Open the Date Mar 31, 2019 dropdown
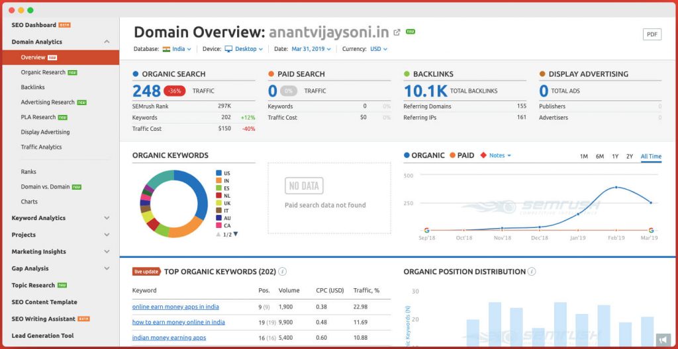The width and height of the screenshot is (678, 349). pos(311,49)
